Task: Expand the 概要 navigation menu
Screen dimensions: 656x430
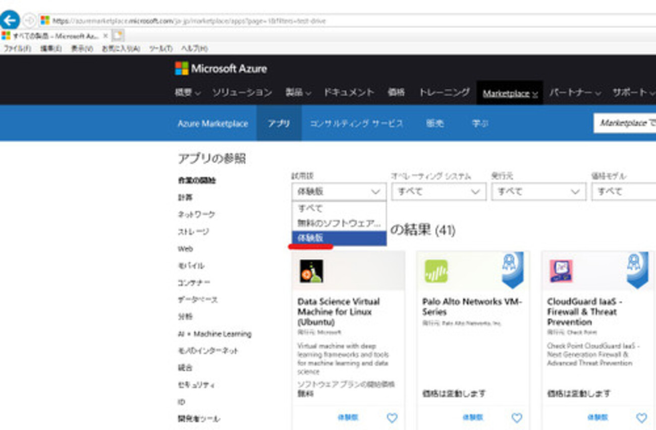Action: [188, 93]
